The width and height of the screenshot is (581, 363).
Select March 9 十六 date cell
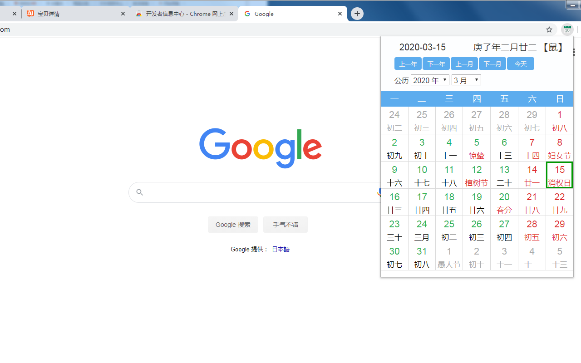394,175
